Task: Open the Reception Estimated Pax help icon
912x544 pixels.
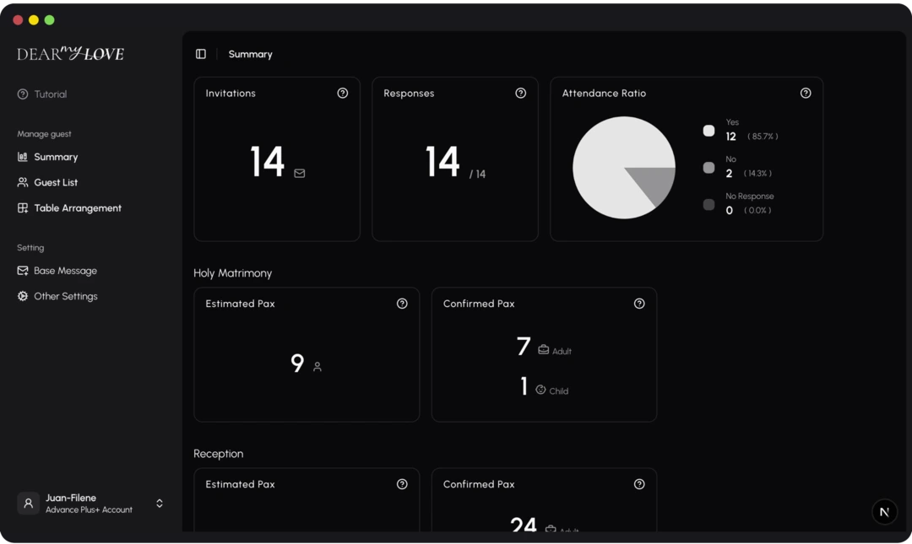Action: 402,484
